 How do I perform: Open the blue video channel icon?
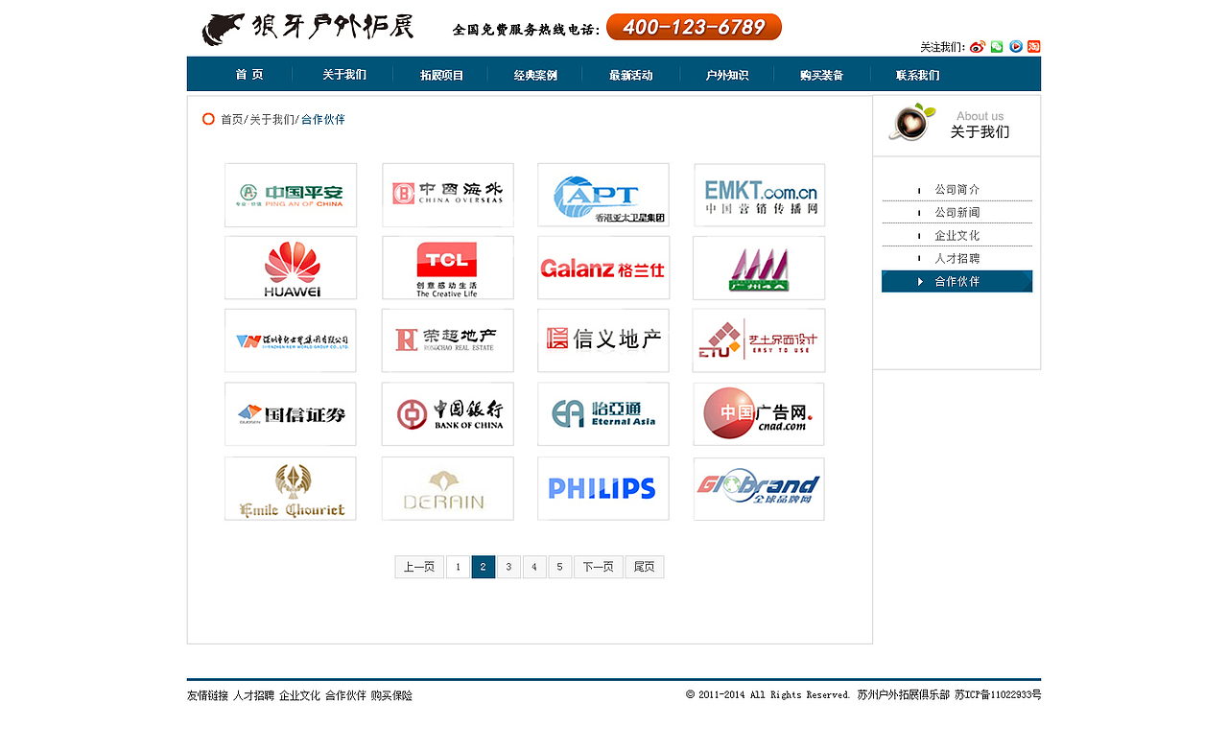[1016, 47]
